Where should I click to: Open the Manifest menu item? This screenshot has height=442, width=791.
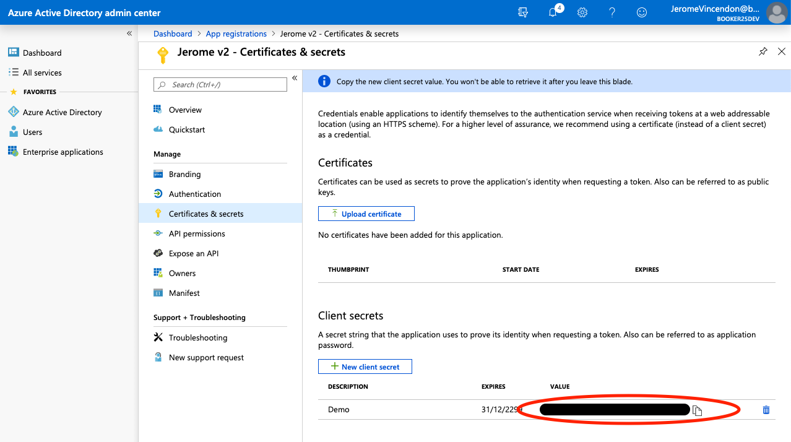tap(184, 293)
